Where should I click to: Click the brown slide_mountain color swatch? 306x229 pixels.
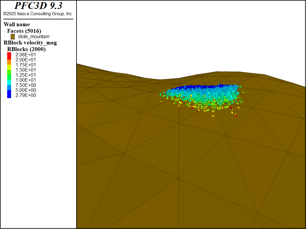(x=13, y=37)
